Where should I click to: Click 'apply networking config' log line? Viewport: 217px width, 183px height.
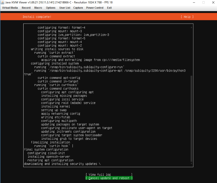61,114
